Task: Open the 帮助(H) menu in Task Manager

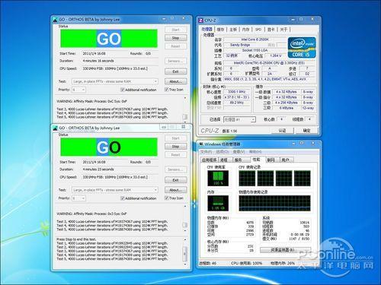Action: 255,152
